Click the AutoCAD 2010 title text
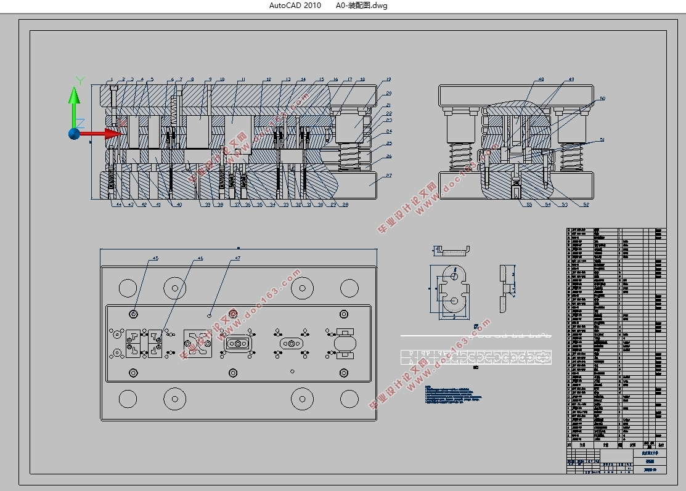 click(x=295, y=6)
